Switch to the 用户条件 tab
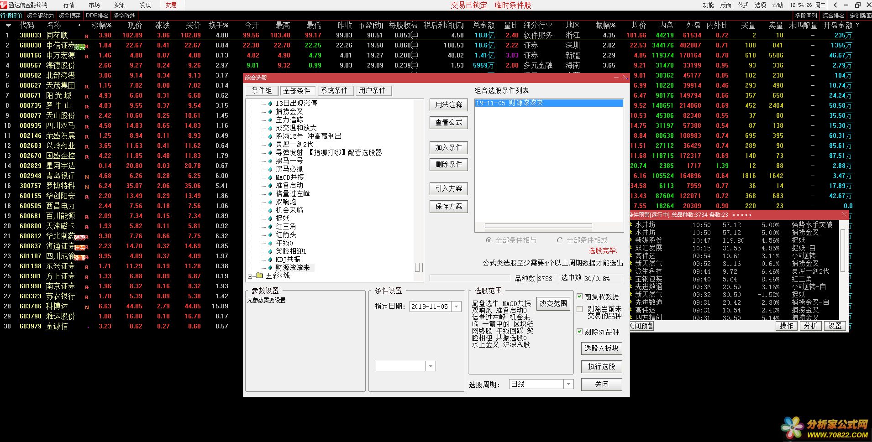 pyautogui.click(x=373, y=90)
